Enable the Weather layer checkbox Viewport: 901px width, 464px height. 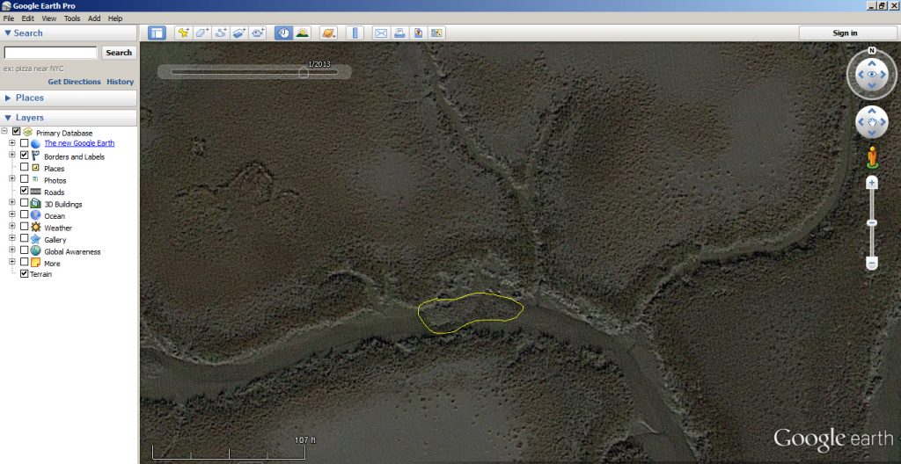[24, 226]
